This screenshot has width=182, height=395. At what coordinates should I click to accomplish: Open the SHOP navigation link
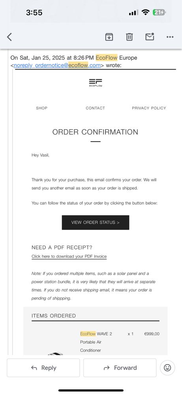pos(42,108)
